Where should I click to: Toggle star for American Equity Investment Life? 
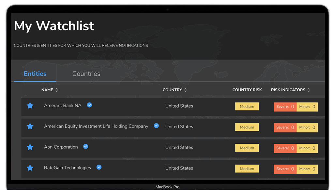(x=30, y=126)
